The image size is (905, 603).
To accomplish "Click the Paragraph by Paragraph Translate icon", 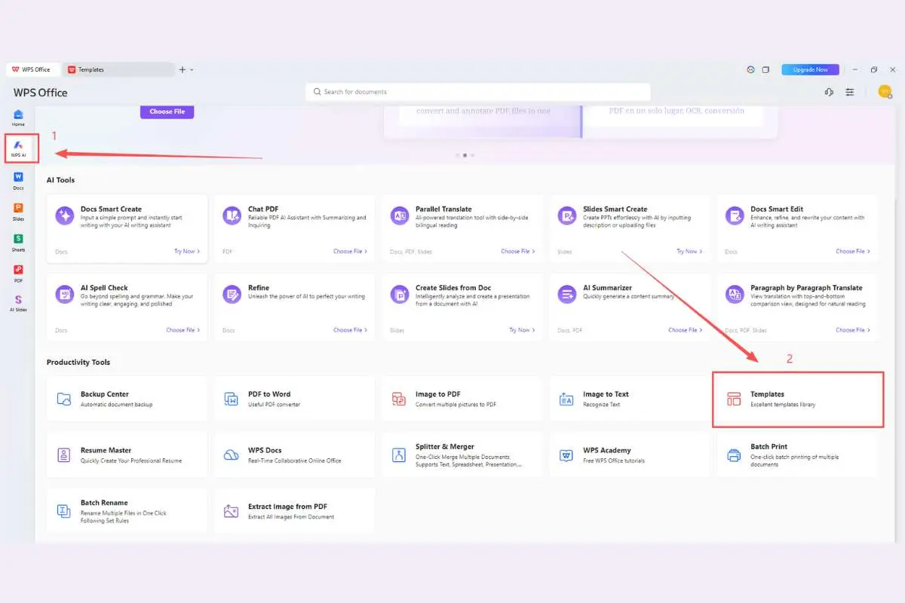I will pos(735,294).
